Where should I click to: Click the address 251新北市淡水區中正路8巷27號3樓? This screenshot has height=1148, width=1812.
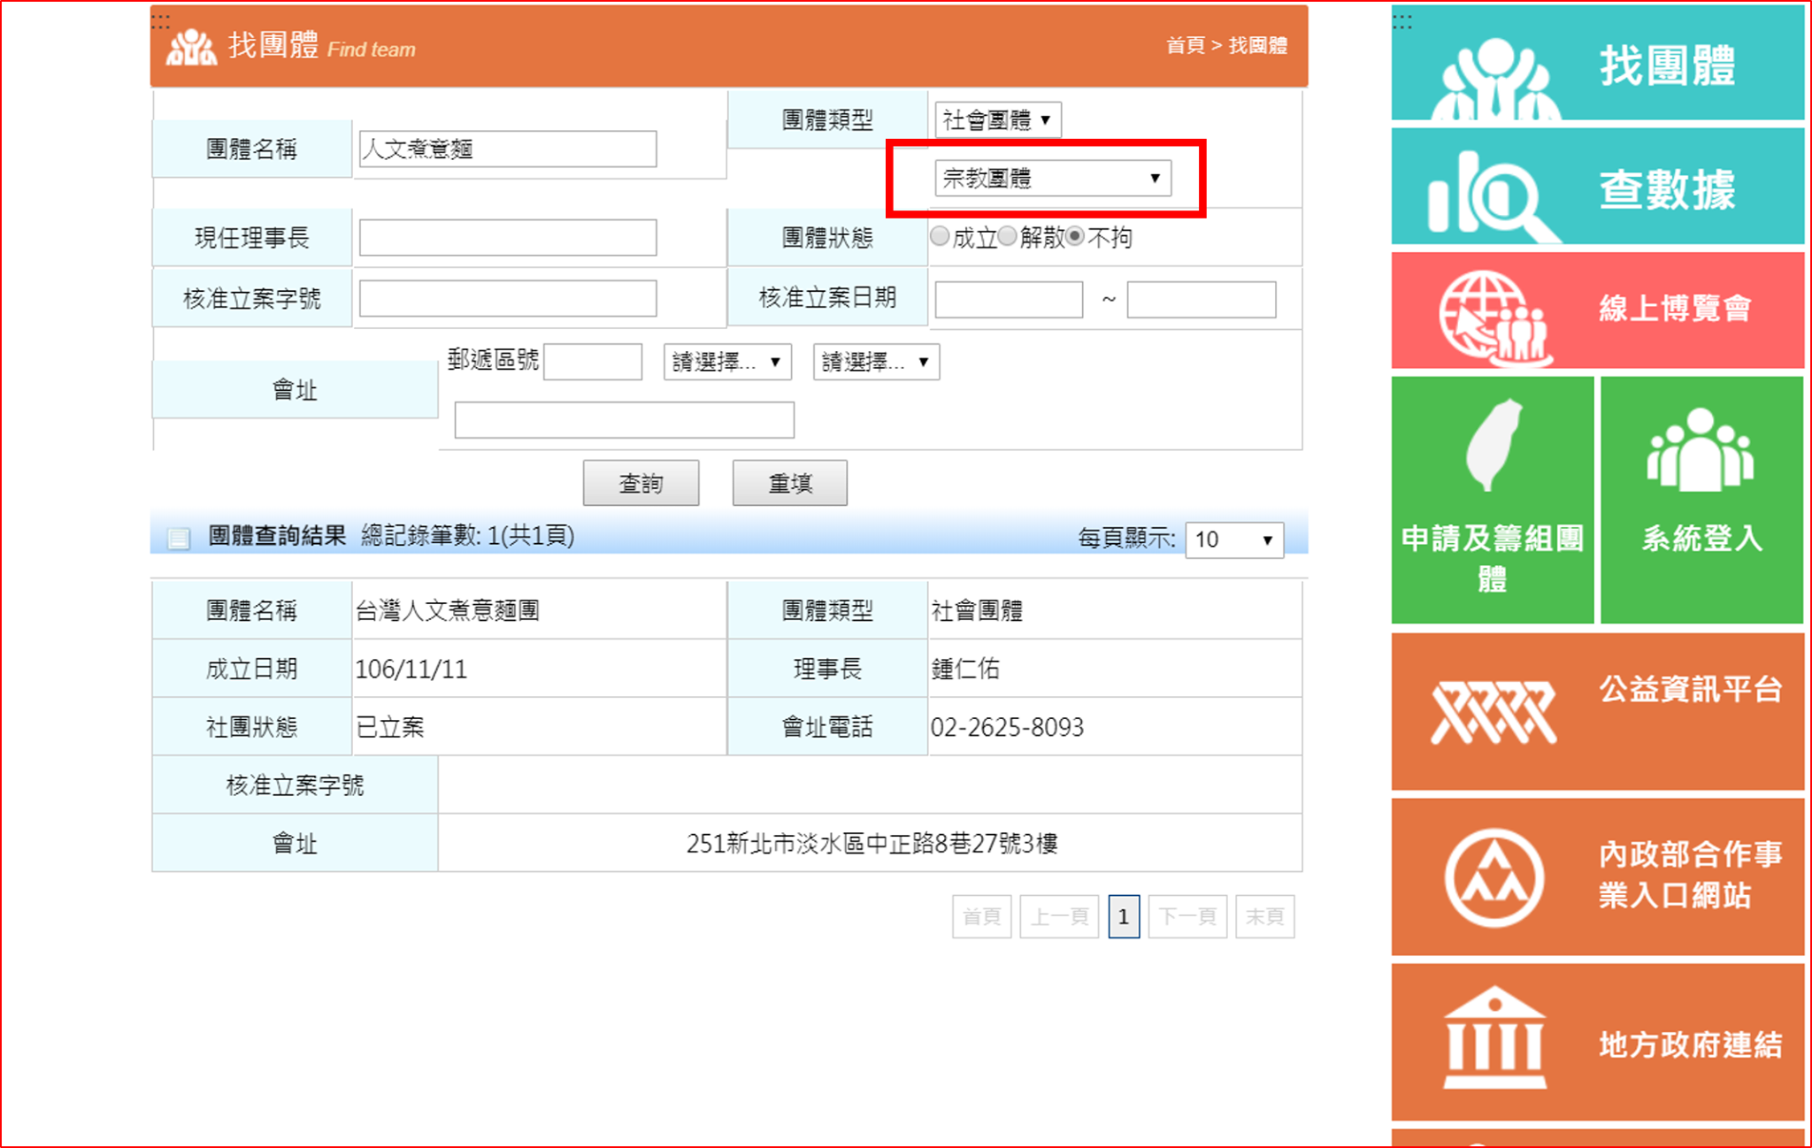click(x=871, y=844)
